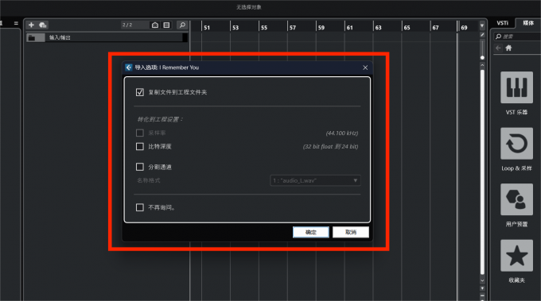This screenshot has width=541, height=301.
Task: Go to media home icon
Action: click(508, 48)
